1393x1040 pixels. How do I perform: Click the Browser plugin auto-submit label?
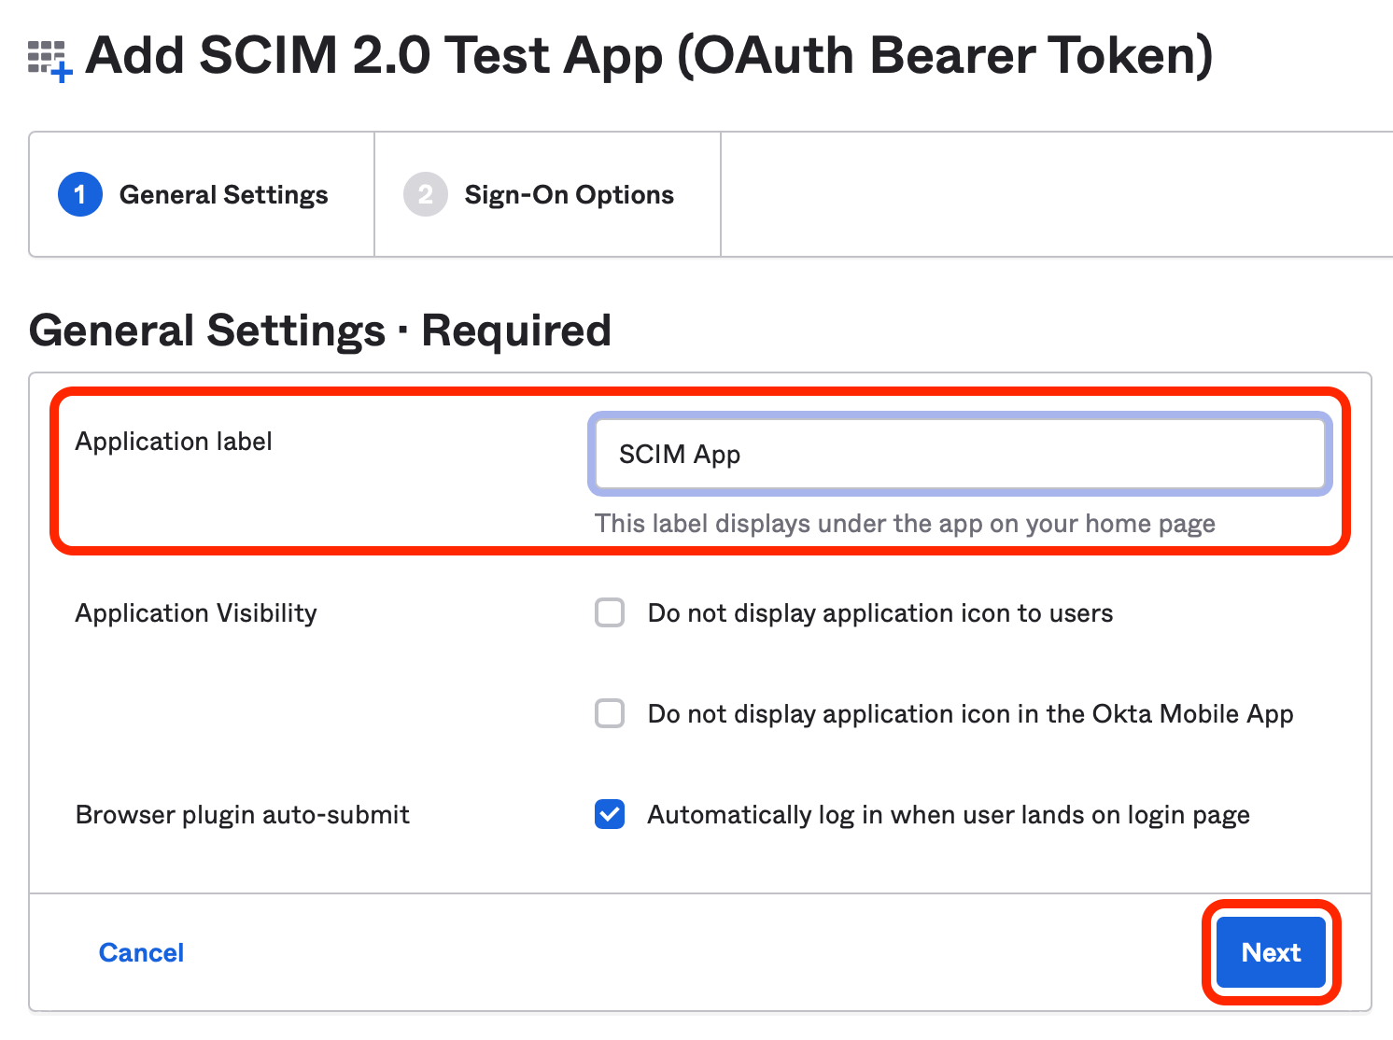(x=243, y=815)
